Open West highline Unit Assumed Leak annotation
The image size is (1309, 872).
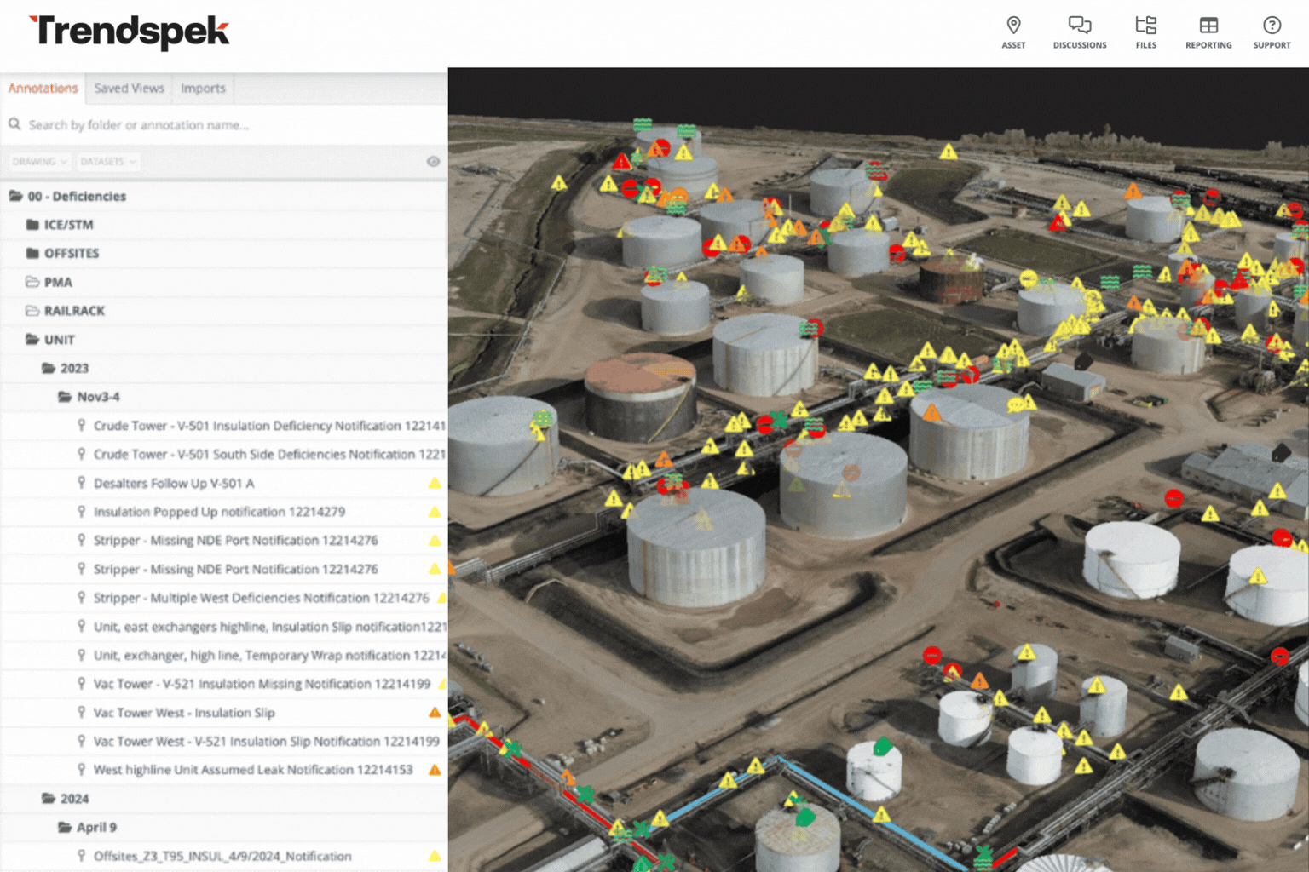[x=252, y=770]
